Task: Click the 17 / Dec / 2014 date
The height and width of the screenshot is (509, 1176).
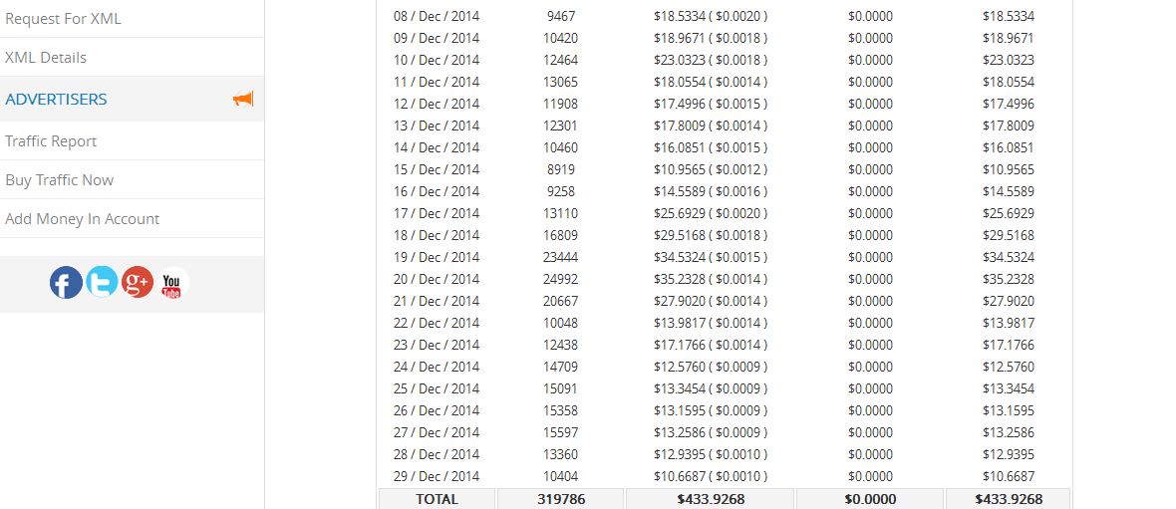Action: click(437, 213)
